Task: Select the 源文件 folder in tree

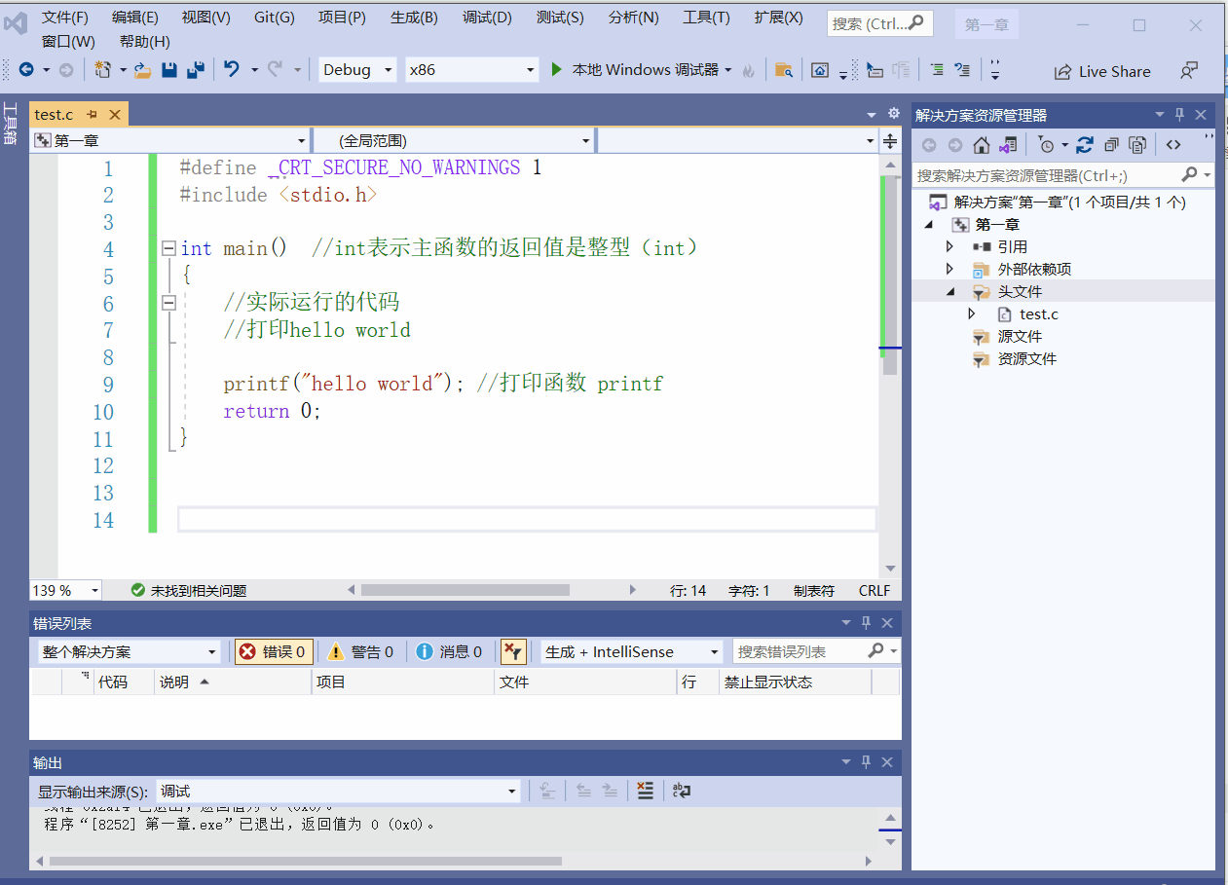Action: coord(1020,336)
